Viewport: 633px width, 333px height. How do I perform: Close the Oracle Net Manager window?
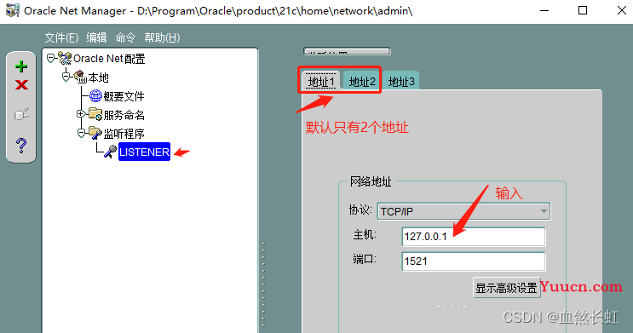pyautogui.click(x=622, y=10)
